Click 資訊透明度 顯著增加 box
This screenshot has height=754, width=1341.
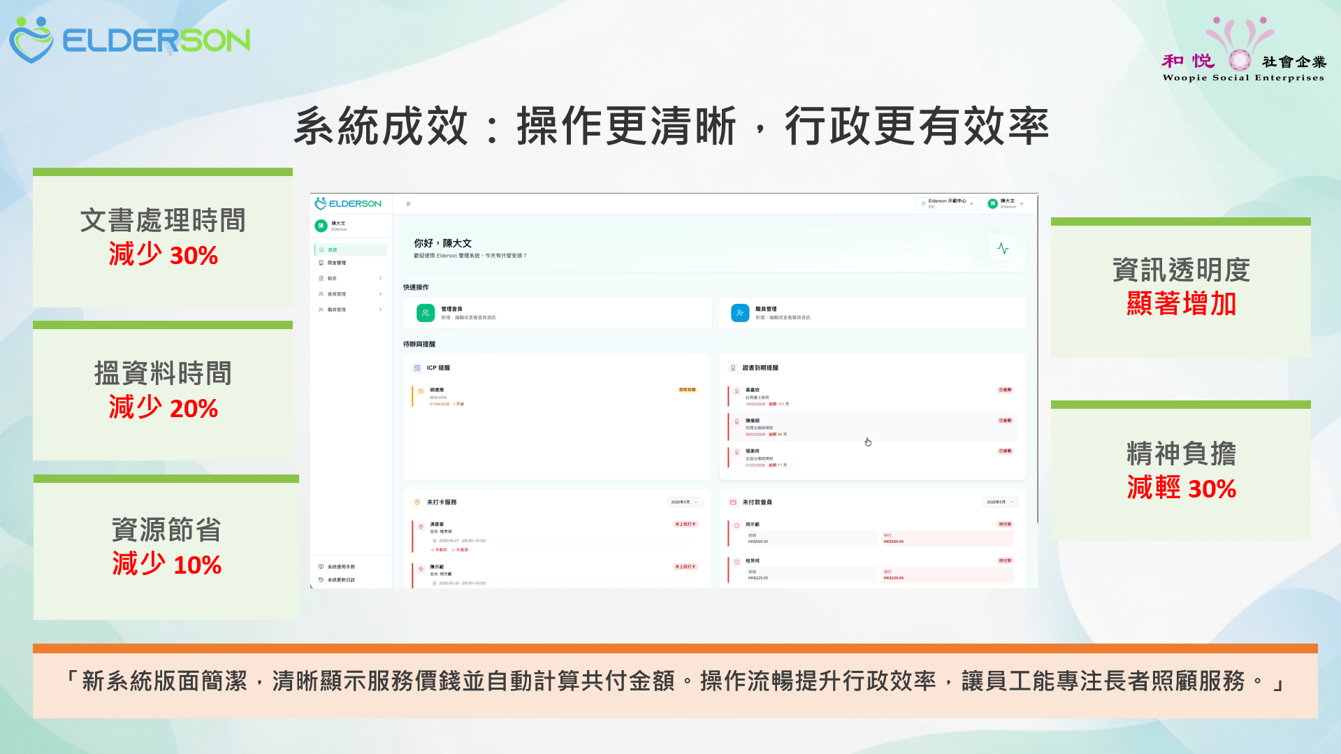coord(1181,287)
